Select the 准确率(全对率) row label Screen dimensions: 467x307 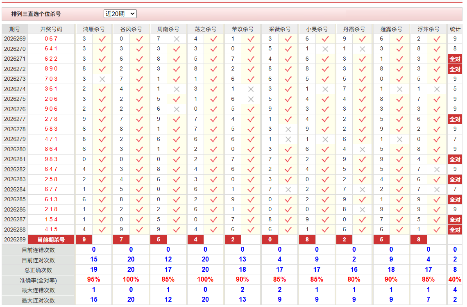pos(38,280)
